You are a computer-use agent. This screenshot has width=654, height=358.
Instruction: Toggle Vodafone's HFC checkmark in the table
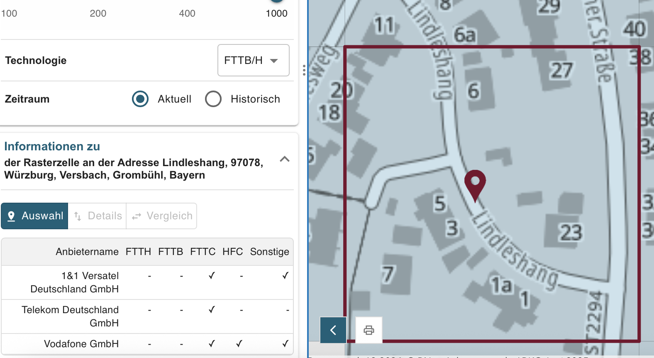point(239,344)
